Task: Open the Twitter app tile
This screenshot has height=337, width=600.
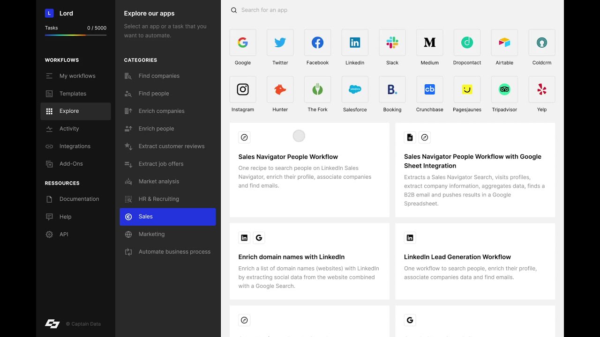Action: tap(280, 43)
